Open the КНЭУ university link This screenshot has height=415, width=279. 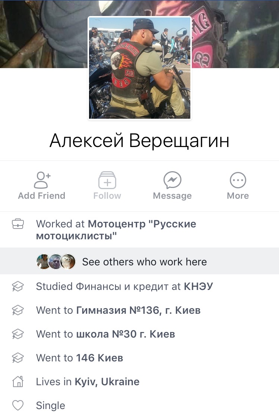(x=199, y=286)
